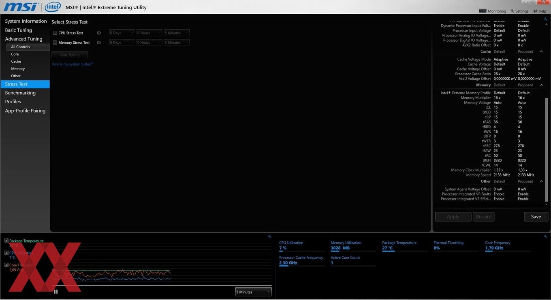
Task: Show info icon for CPU Stress Test
Action: (x=99, y=33)
